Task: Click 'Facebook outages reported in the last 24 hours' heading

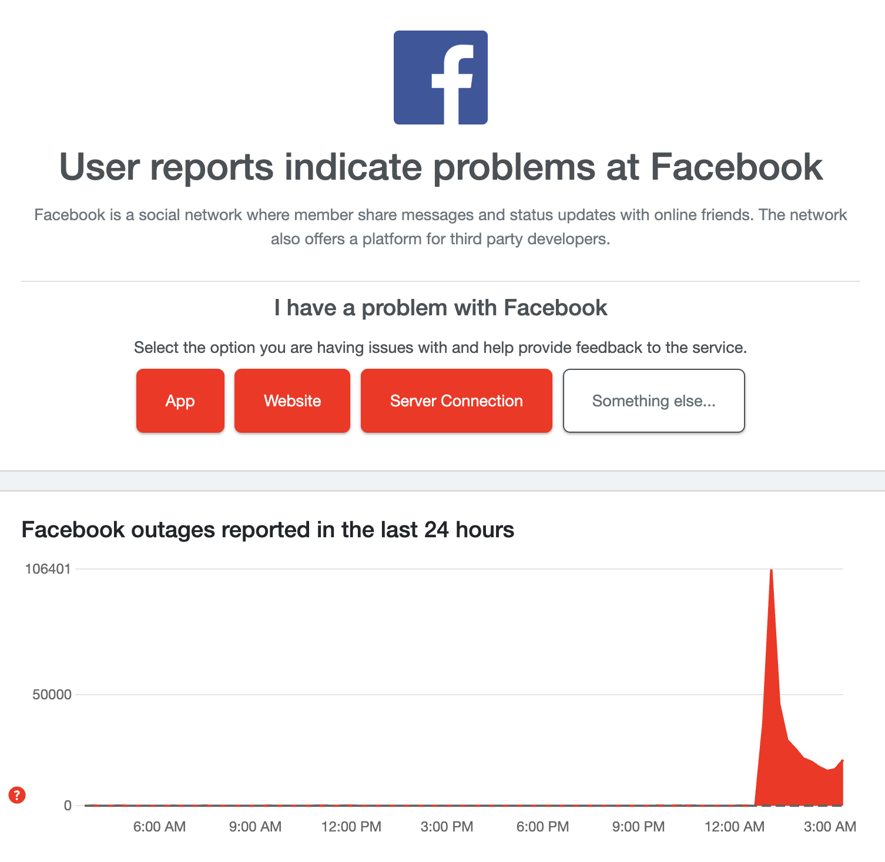Action: (x=268, y=530)
